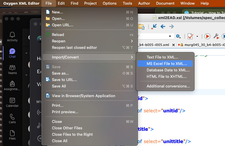Expand the Validate options dropdown arrow

[x=197, y=36]
